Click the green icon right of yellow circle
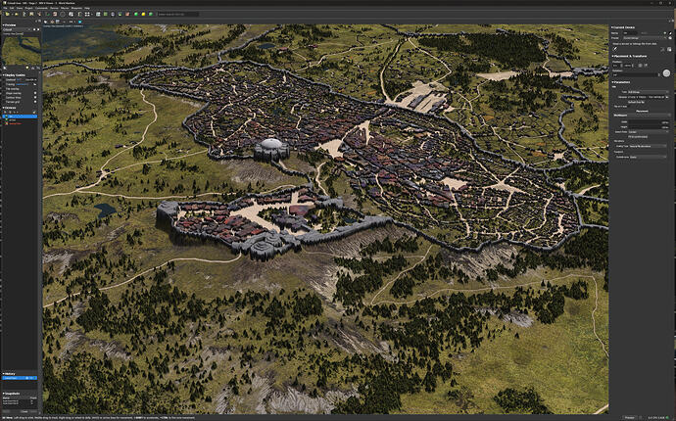 click(151, 15)
